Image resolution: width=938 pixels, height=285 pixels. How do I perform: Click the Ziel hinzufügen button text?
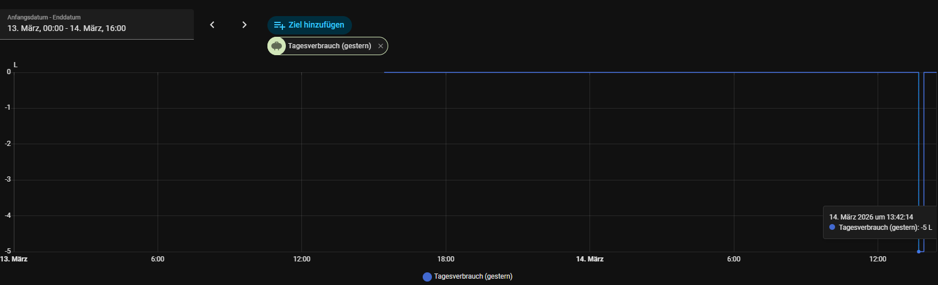(316, 25)
